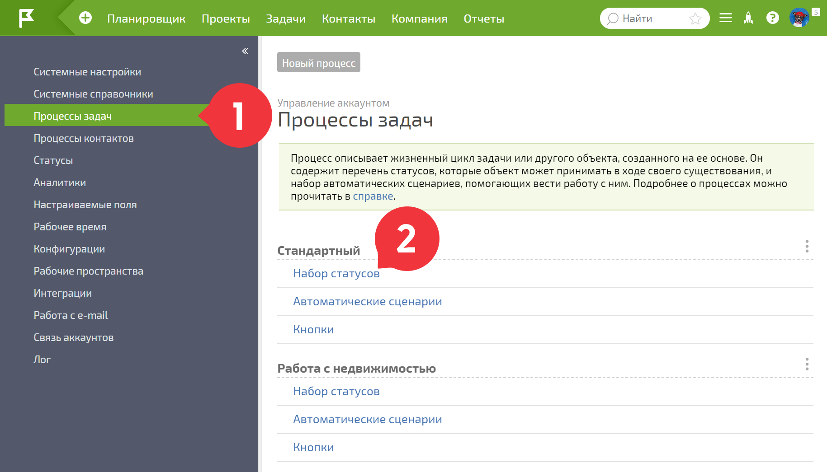This screenshot has width=827, height=472.
Task: Open Автоматические сценарии under Работа с недвижимостью
Action: click(x=368, y=420)
